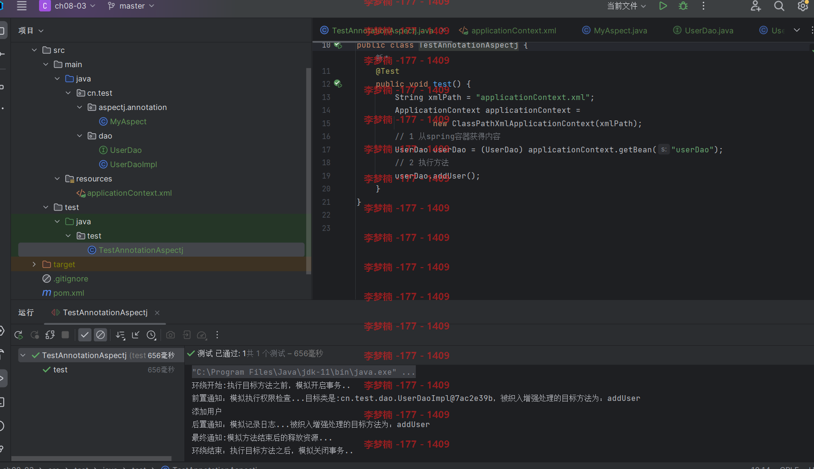814x469 pixels.
Task: Switch to MyAspect.java tab
Action: [614, 30]
